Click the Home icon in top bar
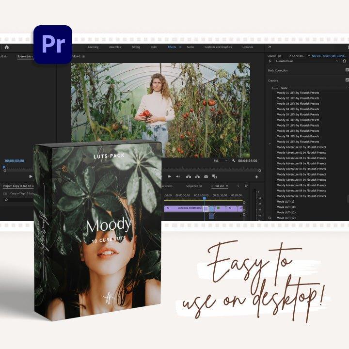The image size is (349, 349). [6, 47]
